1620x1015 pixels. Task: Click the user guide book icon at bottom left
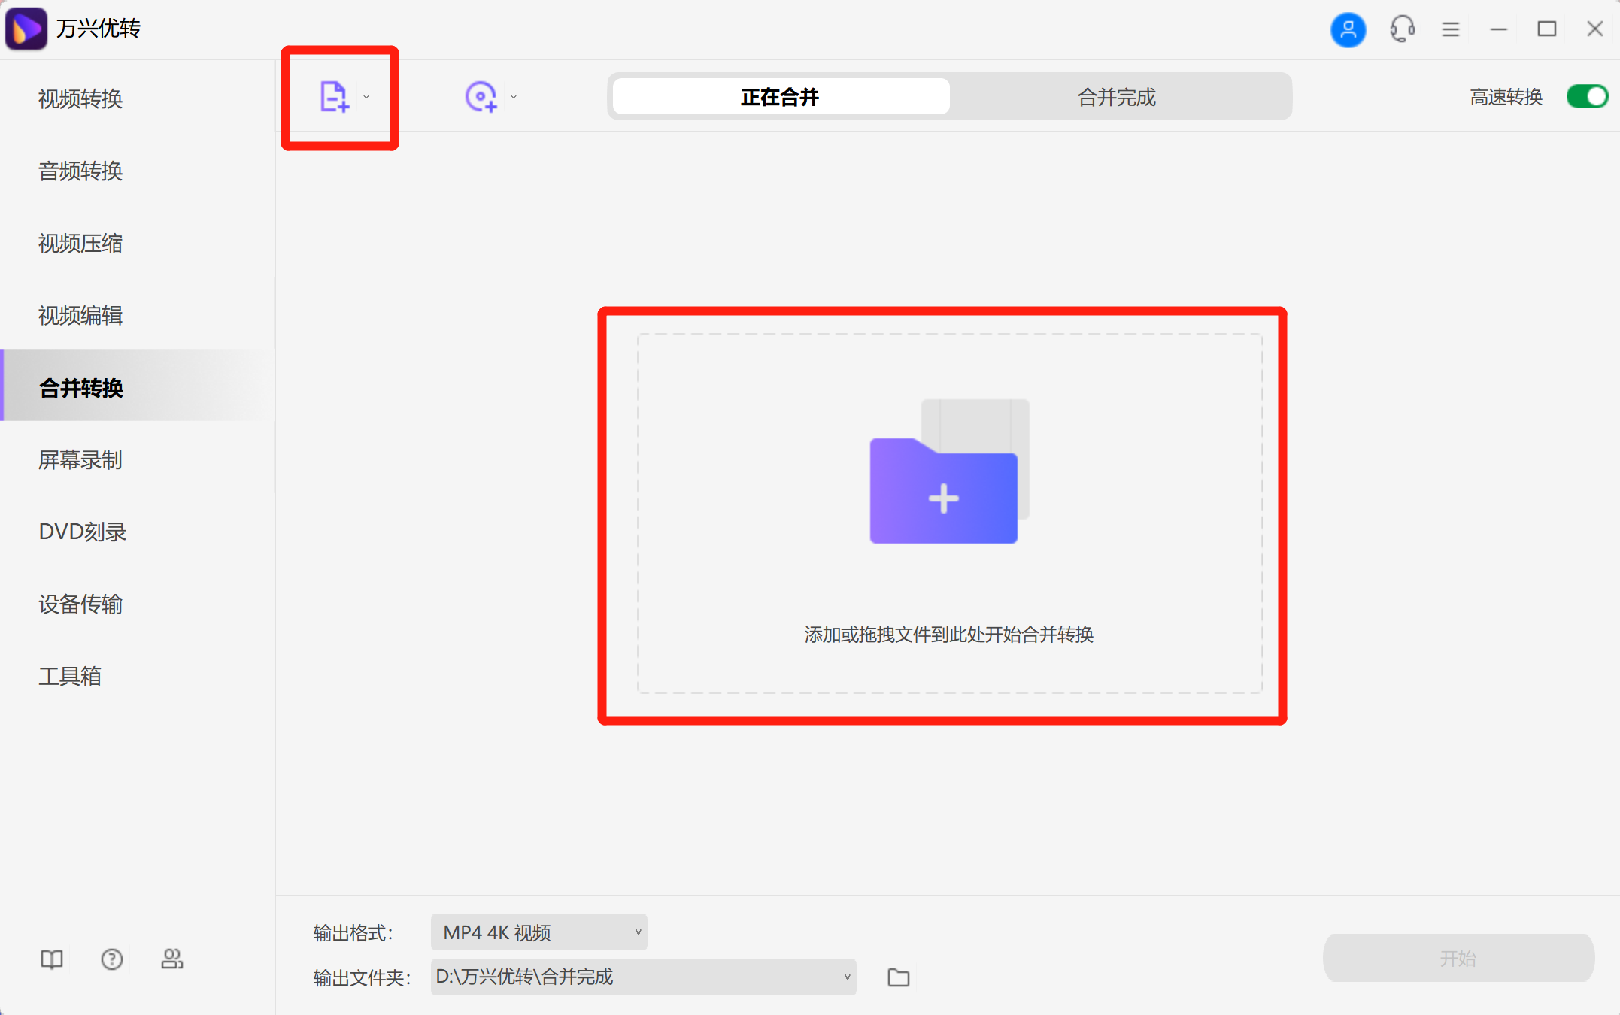click(x=50, y=959)
